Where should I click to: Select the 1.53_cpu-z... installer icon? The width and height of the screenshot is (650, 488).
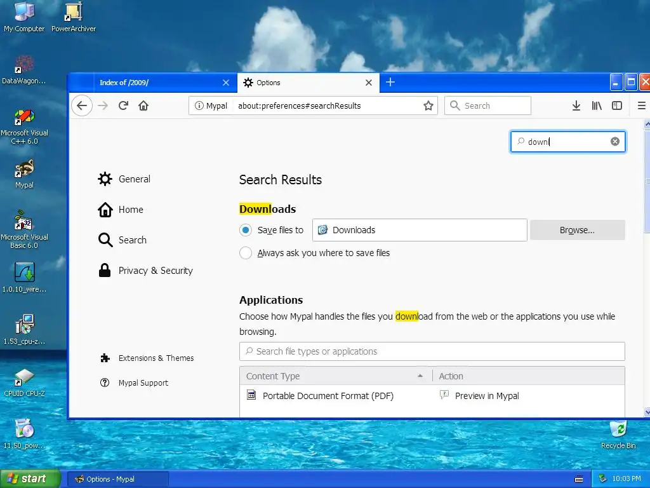[24, 329]
